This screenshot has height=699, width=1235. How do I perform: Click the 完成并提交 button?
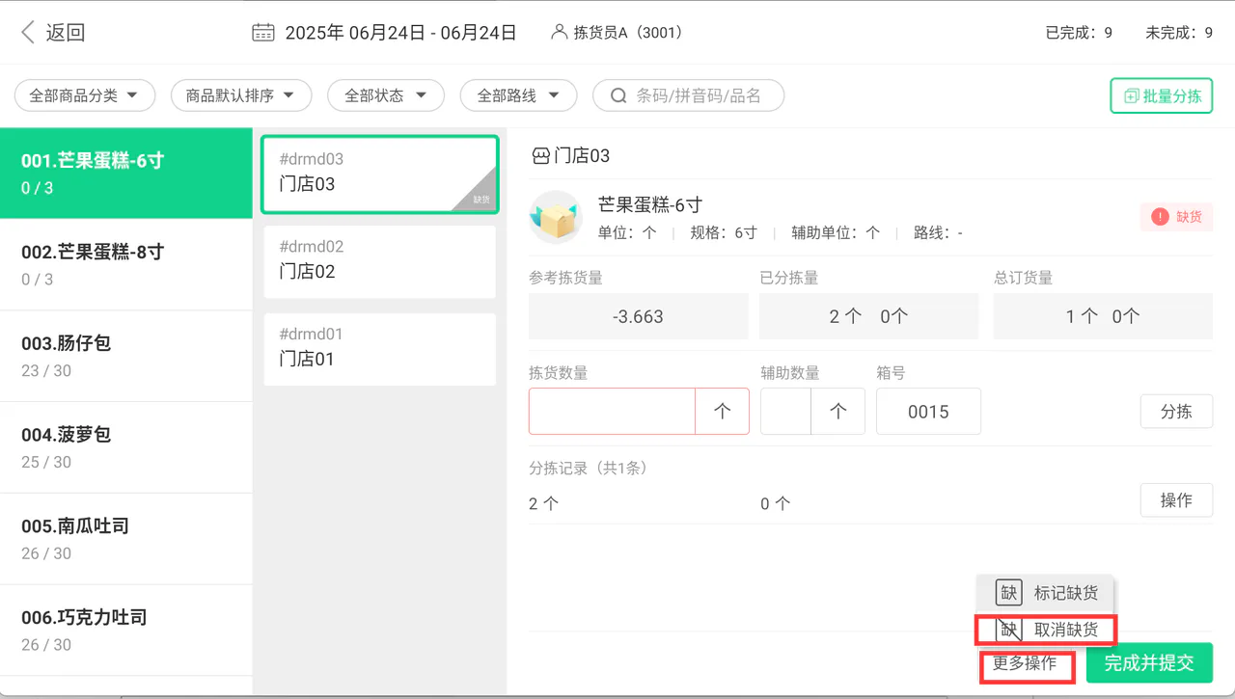coord(1149,663)
